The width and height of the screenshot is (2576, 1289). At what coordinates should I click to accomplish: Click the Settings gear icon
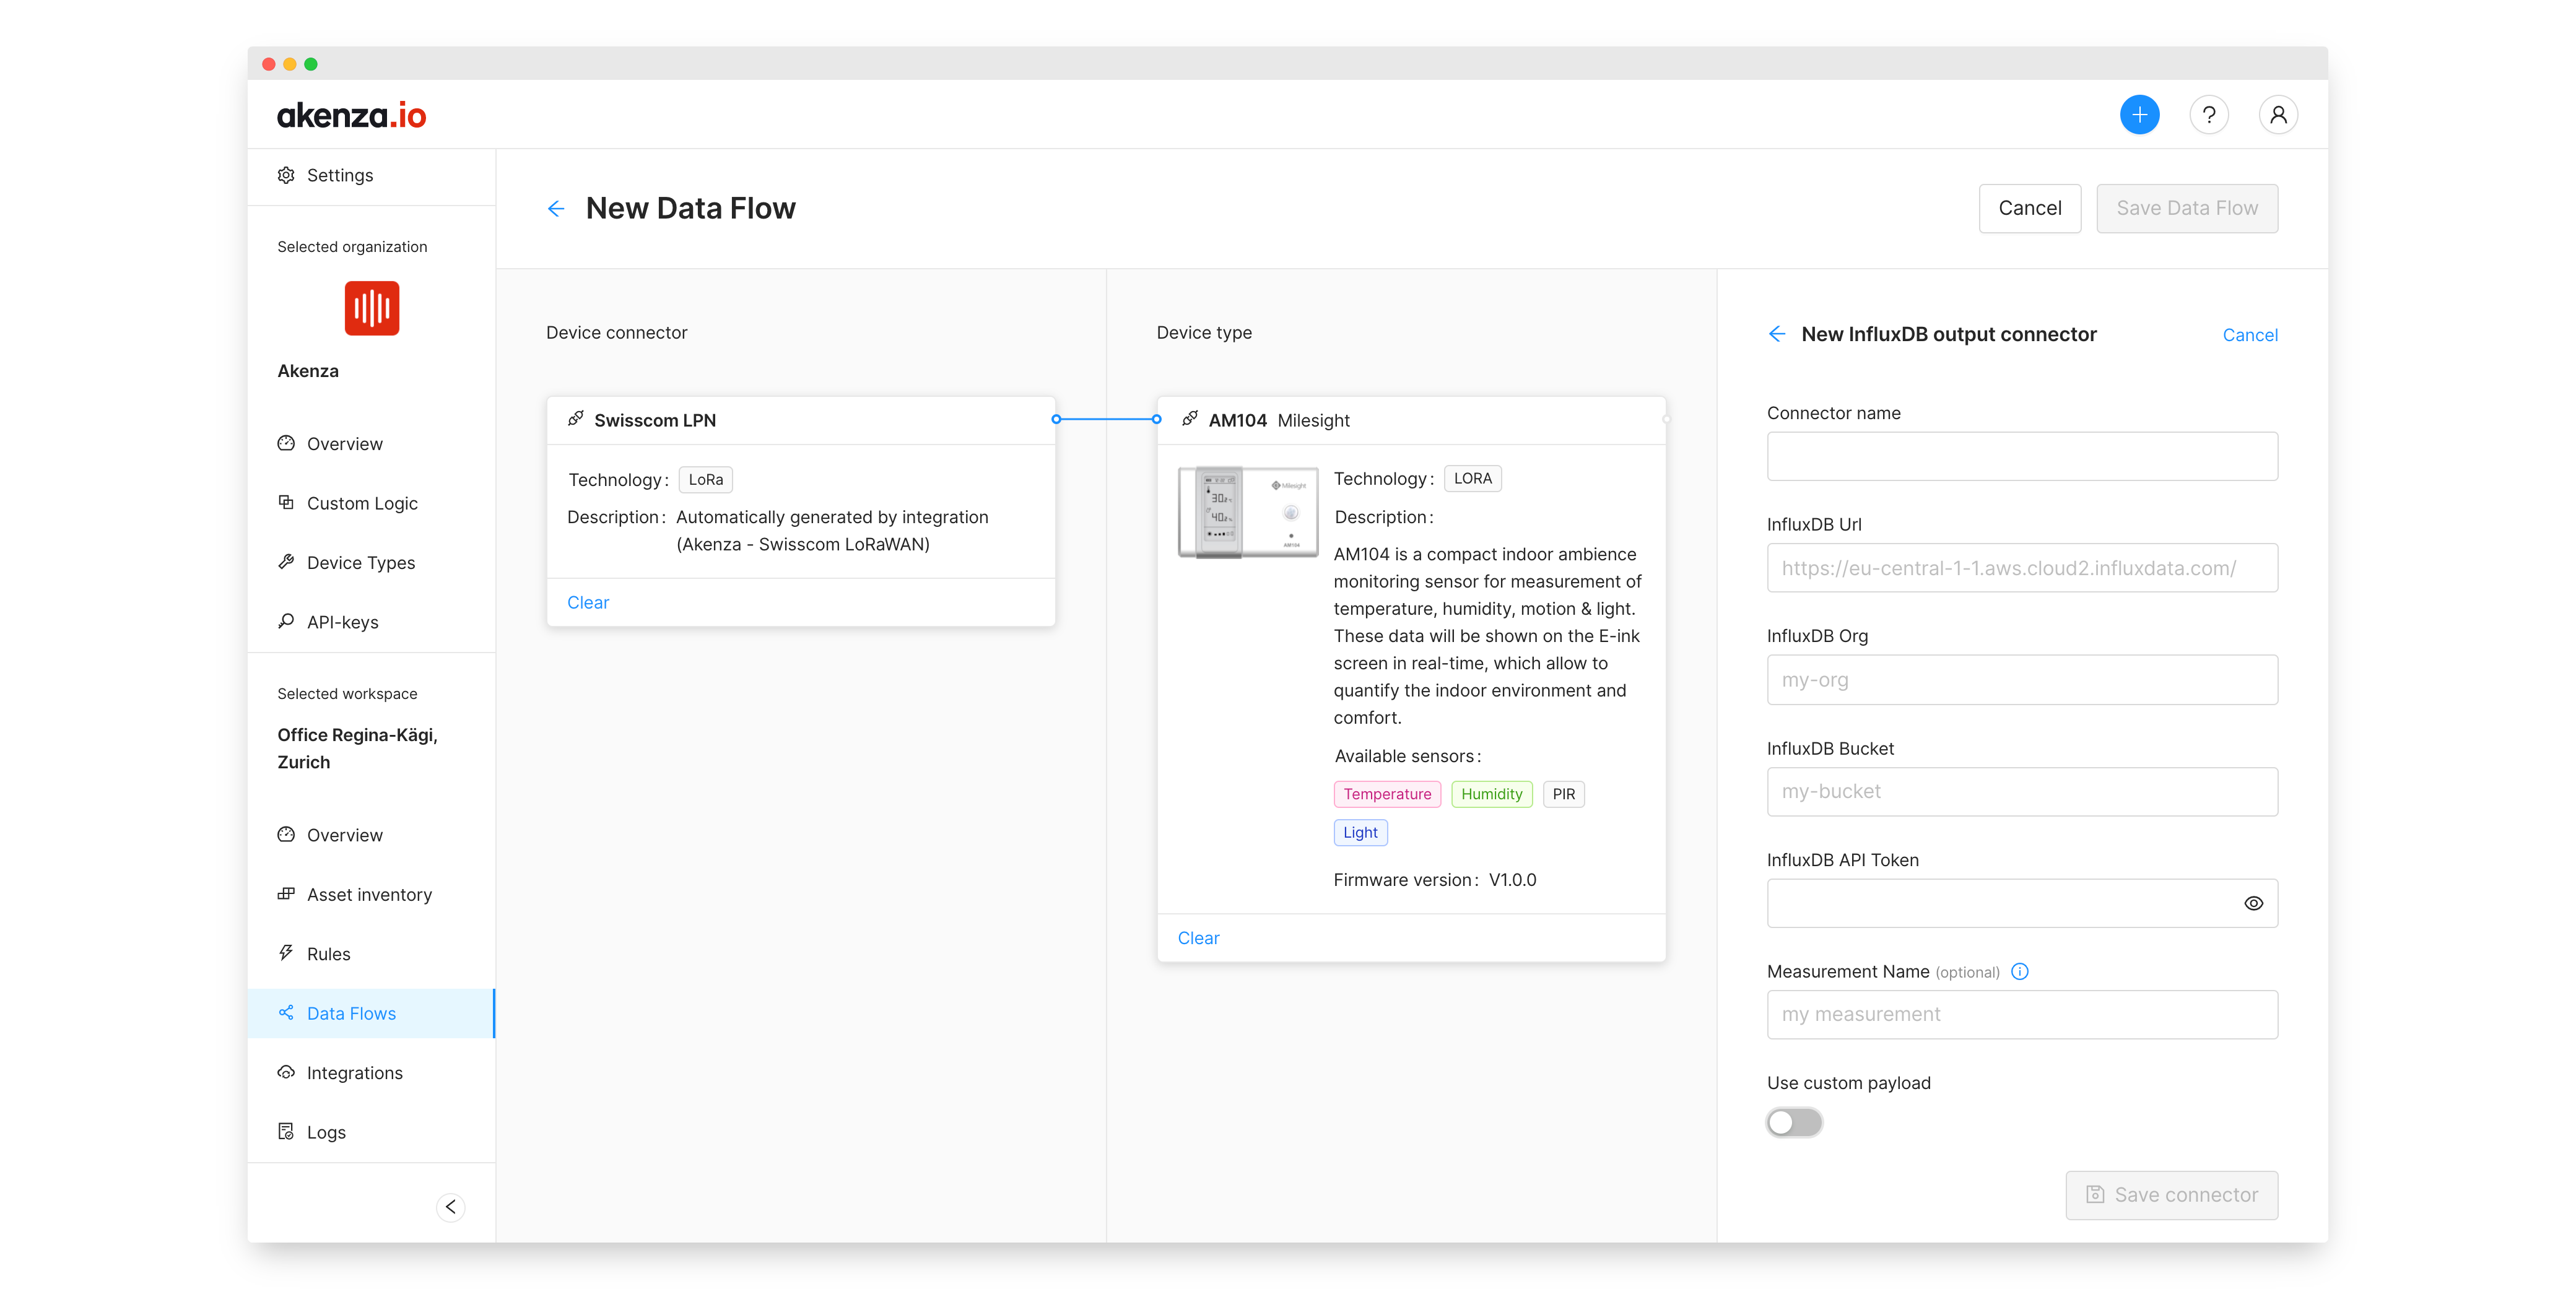pos(286,175)
